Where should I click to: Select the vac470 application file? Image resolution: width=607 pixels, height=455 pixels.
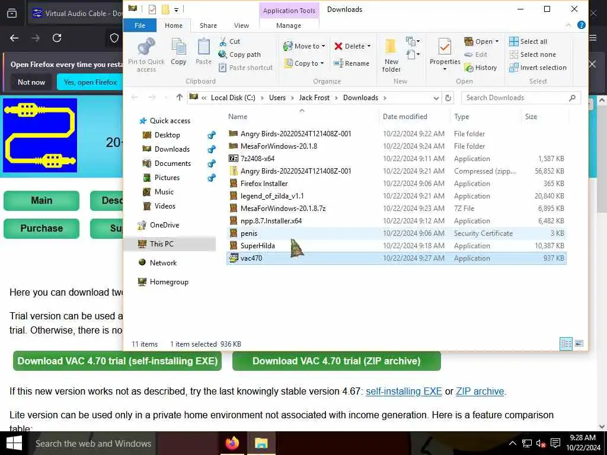pyautogui.click(x=397, y=258)
